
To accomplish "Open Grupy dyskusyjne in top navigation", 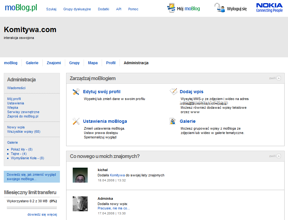I will click(x=77, y=9).
